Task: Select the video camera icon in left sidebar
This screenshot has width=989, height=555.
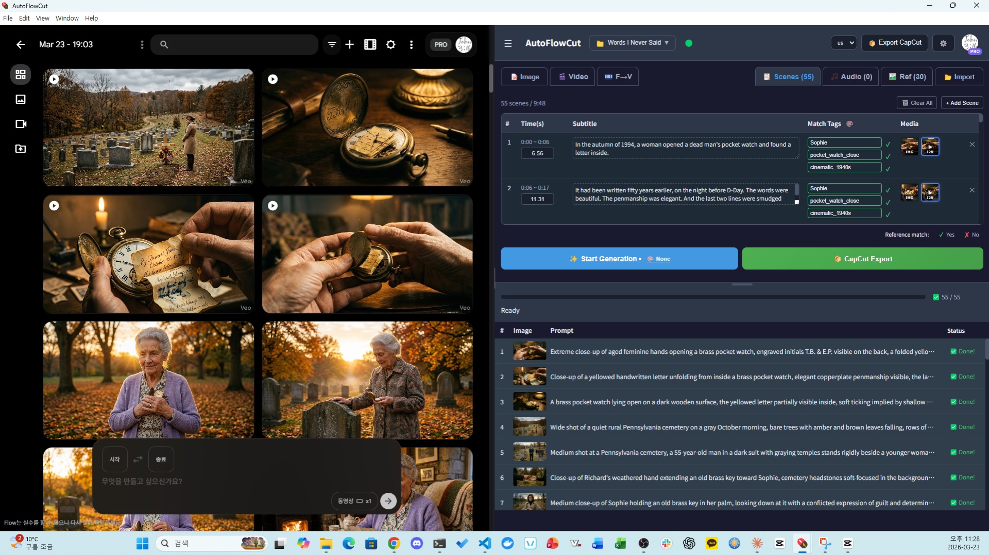Action: pos(21,124)
